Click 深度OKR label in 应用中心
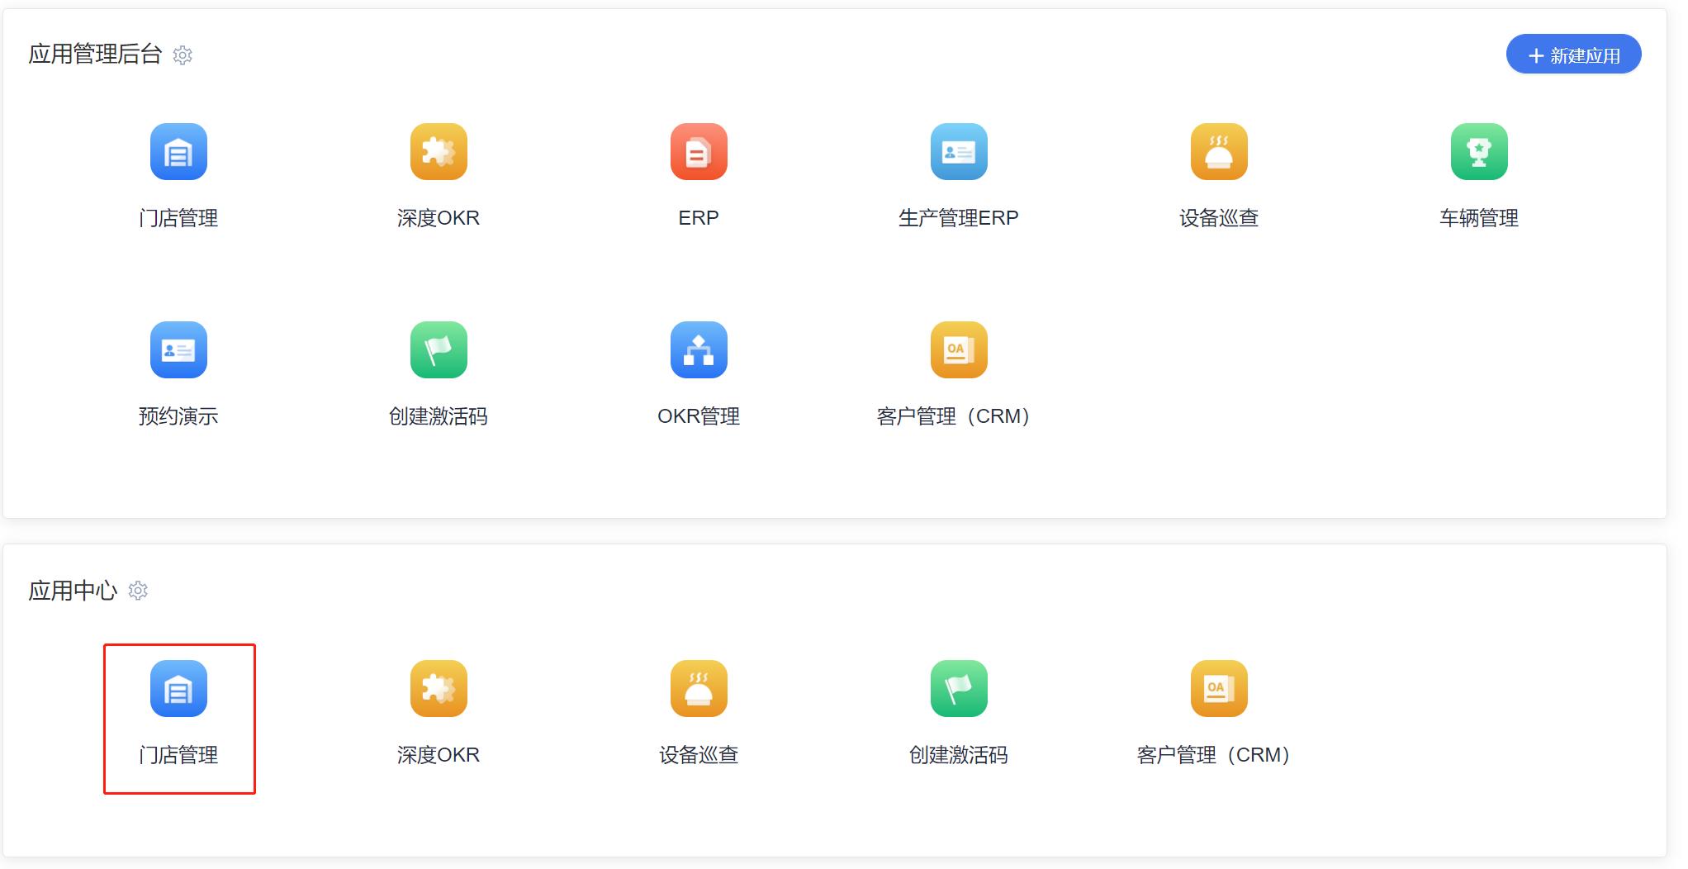This screenshot has height=869, width=1688. point(439,755)
